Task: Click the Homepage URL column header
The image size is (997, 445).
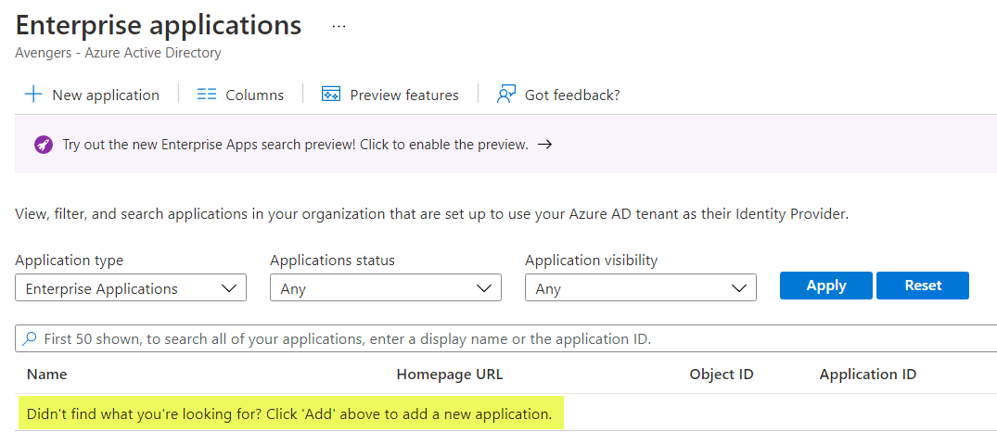Action: click(x=450, y=375)
